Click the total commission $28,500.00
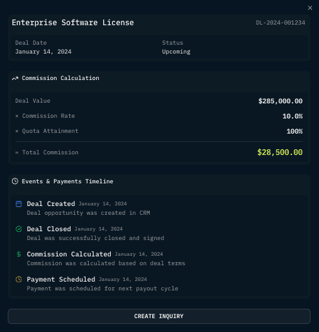The height and width of the screenshot is (332, 319). click(x=280, y=152)
